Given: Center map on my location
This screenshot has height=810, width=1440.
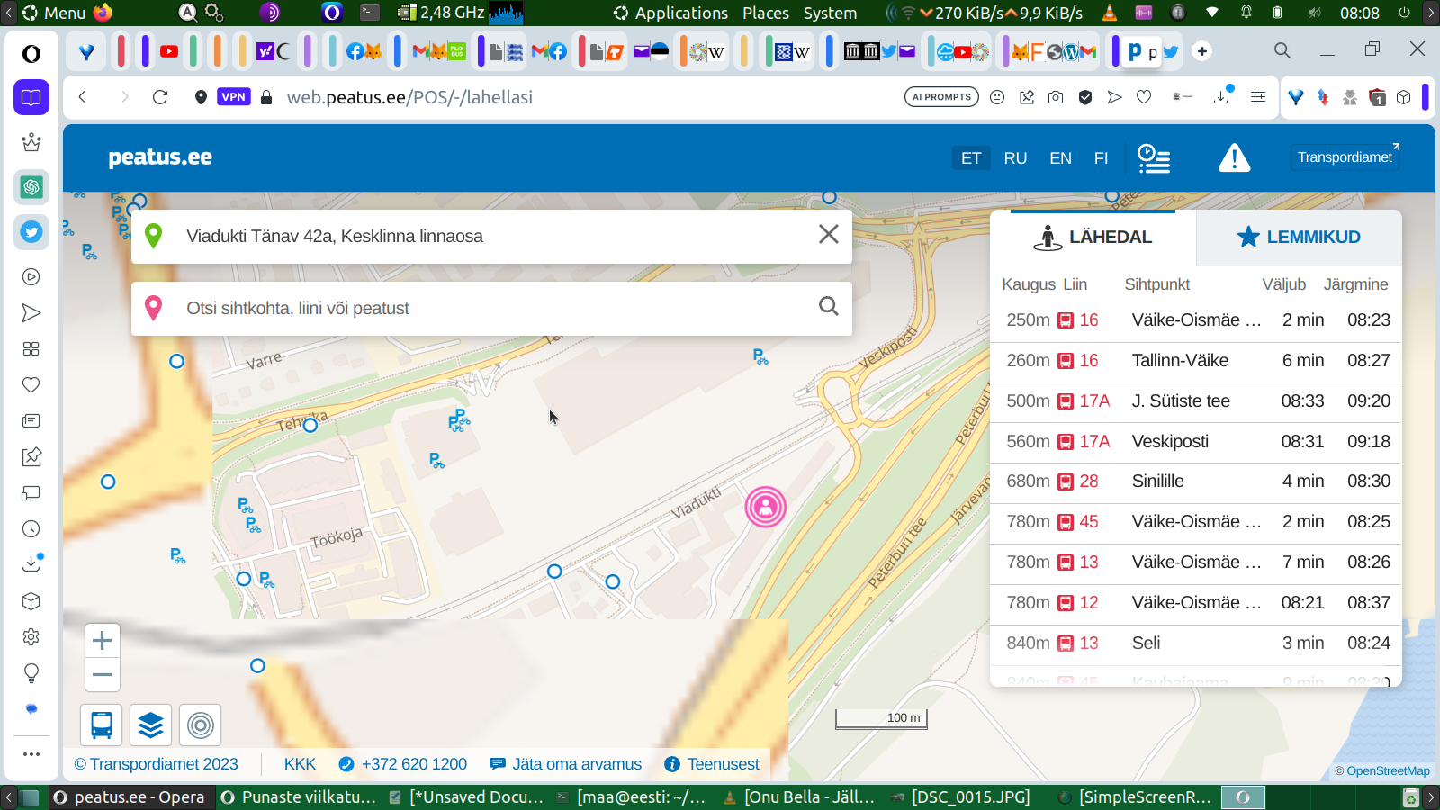Looking at the screenshot, I should [x=201, y=724].
